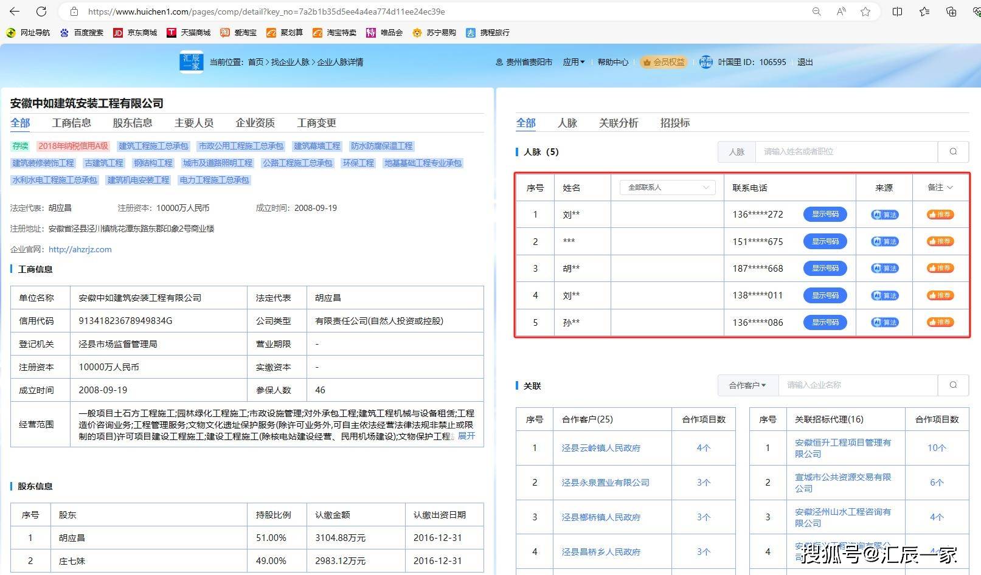Click the 叶国里 user avatar icon

click(705, 62)
